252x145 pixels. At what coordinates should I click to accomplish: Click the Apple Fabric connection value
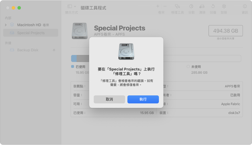(230, 104)
